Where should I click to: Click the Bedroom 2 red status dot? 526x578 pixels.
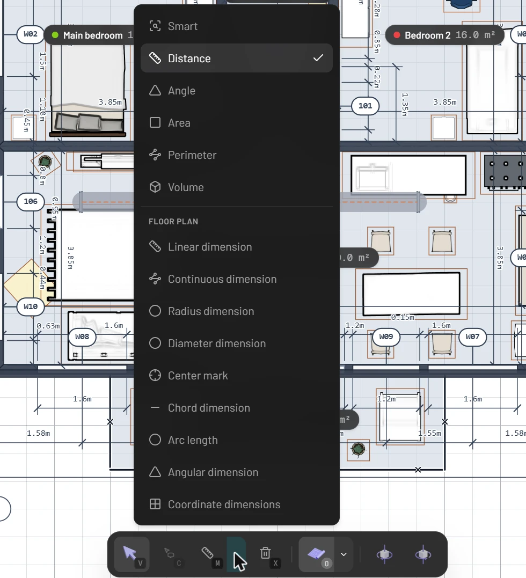397,35
